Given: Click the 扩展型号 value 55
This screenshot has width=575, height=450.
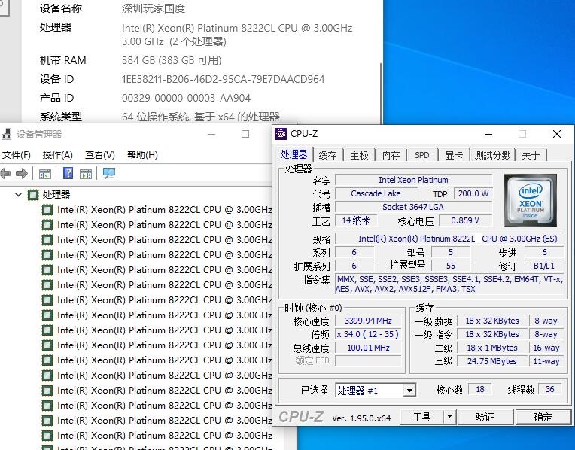Looking at the screenshot, I should (x=451, y=266).
